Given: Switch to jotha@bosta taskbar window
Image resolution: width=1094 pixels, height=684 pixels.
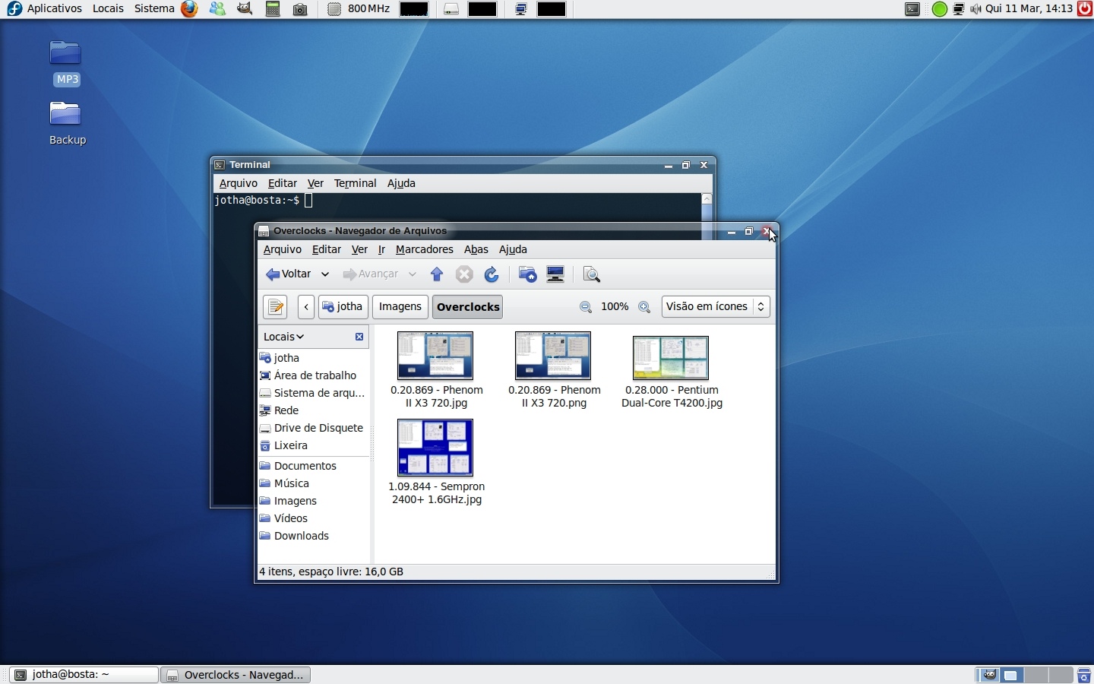Looking at the screenshot, I should (84, 676).
